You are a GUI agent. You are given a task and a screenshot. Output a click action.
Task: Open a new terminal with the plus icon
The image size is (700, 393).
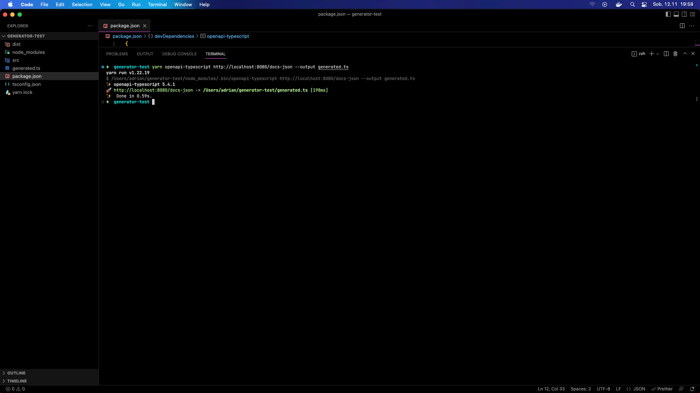[x=652, y=53]
